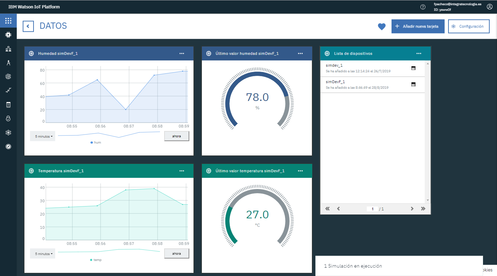Click the account email fpacheco@integratecnologia.es
497x276 pixels.
(x=458, y=4)
